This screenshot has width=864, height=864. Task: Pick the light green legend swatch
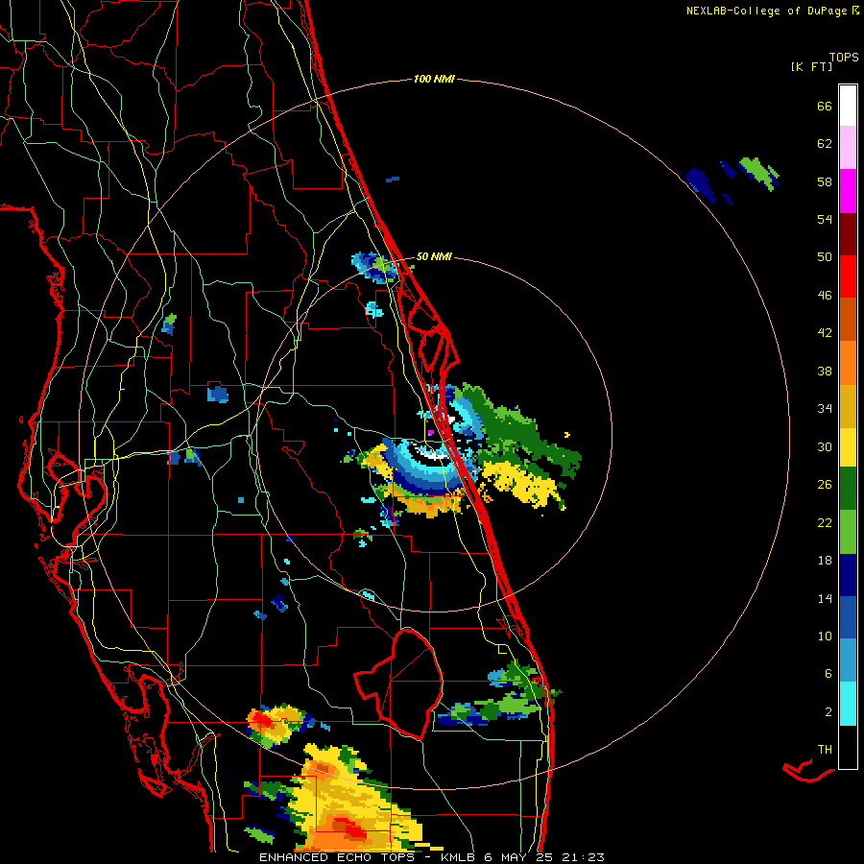click(x=848, y=532)
